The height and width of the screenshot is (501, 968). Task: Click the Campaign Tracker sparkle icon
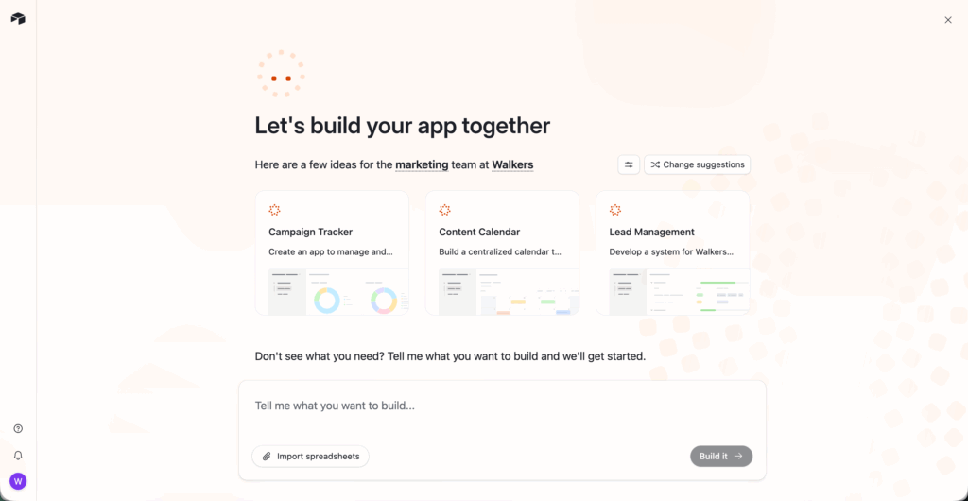click(274, 210)
